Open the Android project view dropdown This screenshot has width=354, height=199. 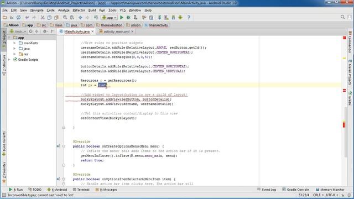(x=18, y=32)
